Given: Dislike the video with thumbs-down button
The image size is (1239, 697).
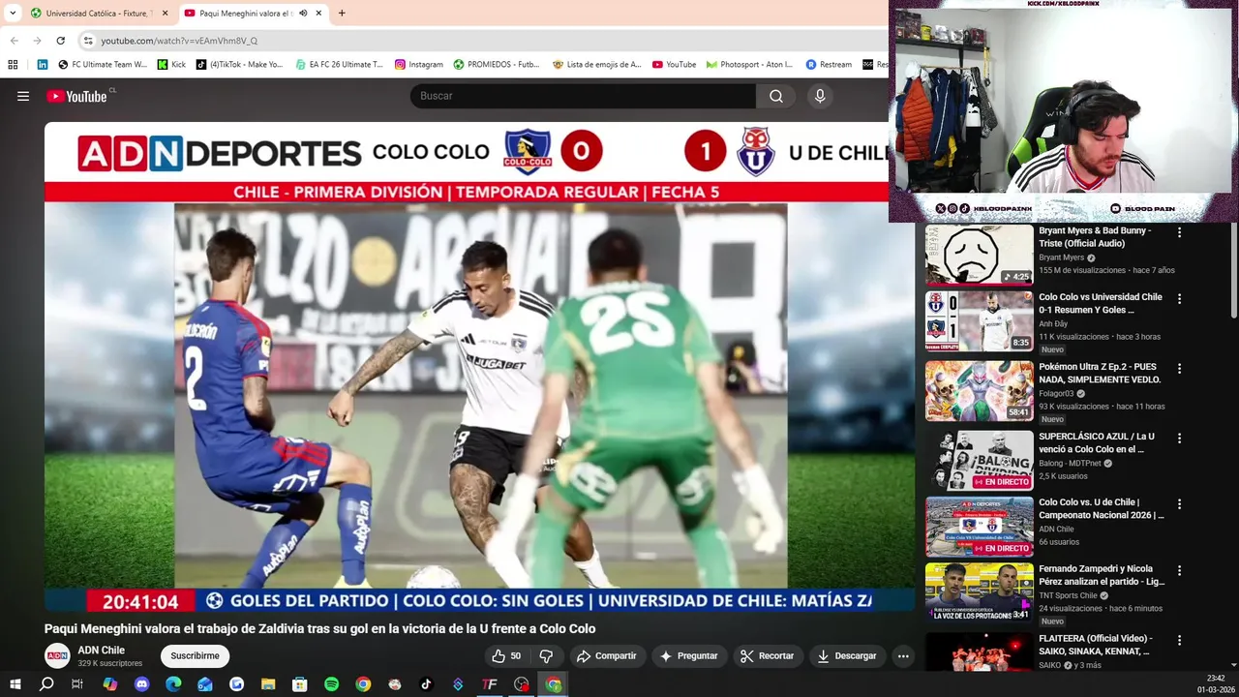Looking at the screenshot, I should tap(546, 656).
